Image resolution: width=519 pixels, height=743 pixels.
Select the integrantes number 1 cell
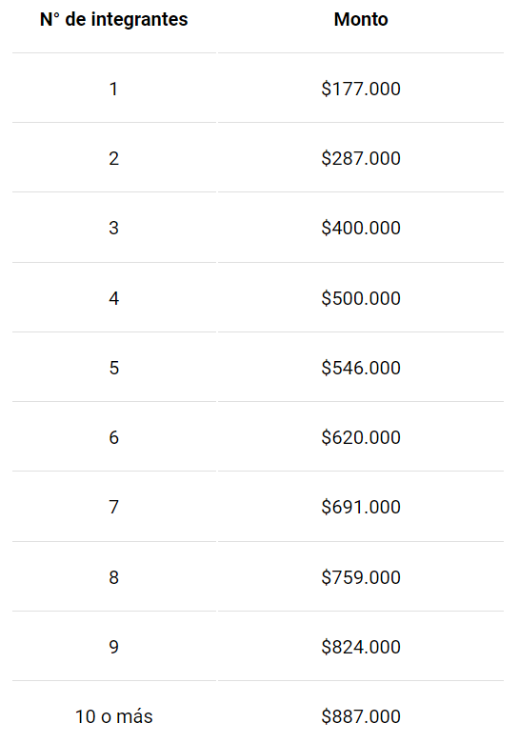pyautogui.click(x=113, y=89)
